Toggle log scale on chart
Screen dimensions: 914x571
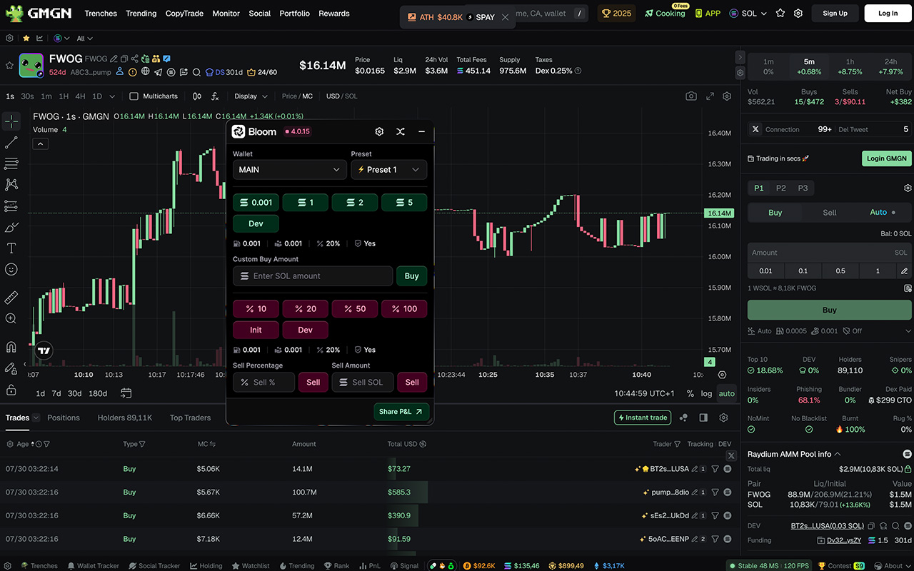click(706, 393)
